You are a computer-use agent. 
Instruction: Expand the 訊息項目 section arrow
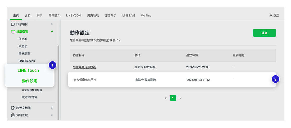(52, 24)
